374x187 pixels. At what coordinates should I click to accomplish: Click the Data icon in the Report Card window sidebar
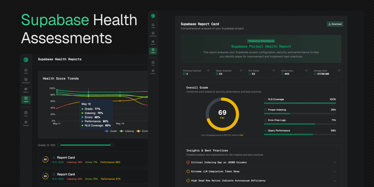point(153,63)
